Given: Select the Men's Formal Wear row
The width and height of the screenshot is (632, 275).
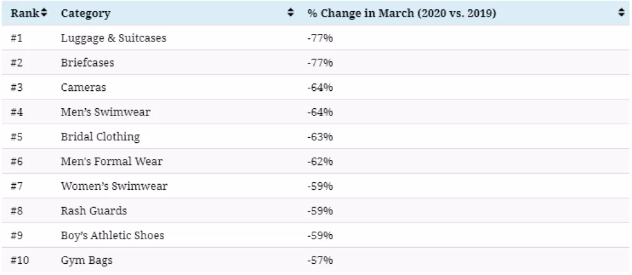Looking at the screenshot, I should pyautogui.click(x=112, y=162).
